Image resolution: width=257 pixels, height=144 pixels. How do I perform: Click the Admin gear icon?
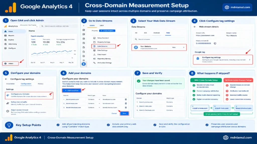coord(6,63)
